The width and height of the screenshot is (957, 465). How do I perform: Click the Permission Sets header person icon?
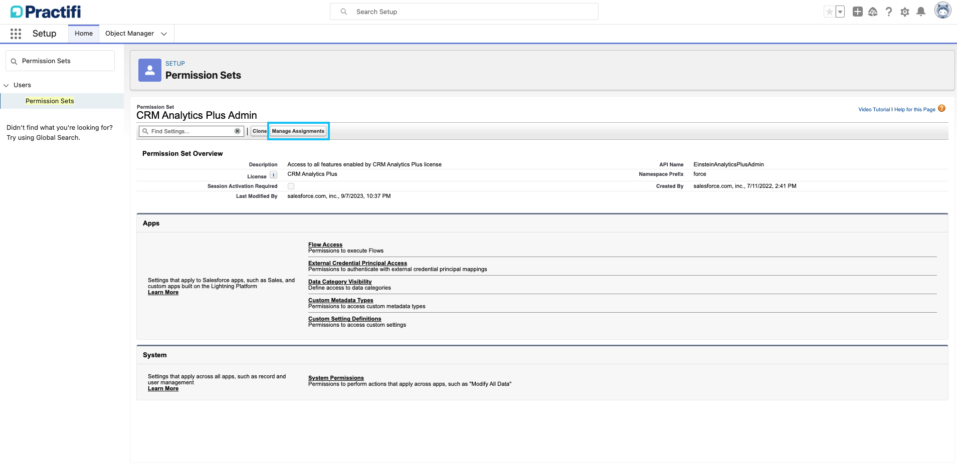point(150,70)
